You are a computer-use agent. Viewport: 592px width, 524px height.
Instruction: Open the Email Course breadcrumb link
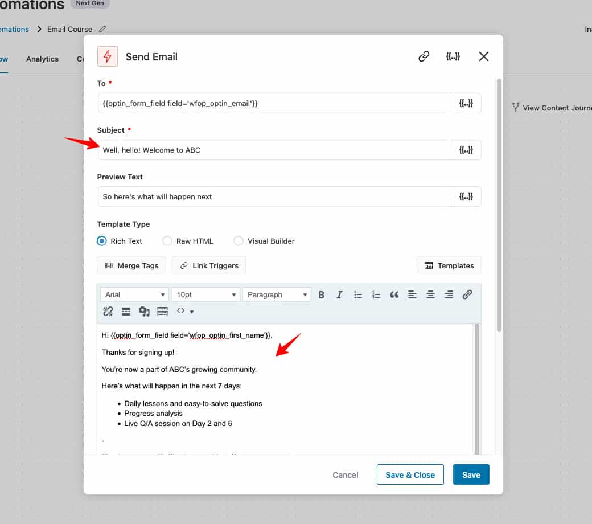click(69, 29)
